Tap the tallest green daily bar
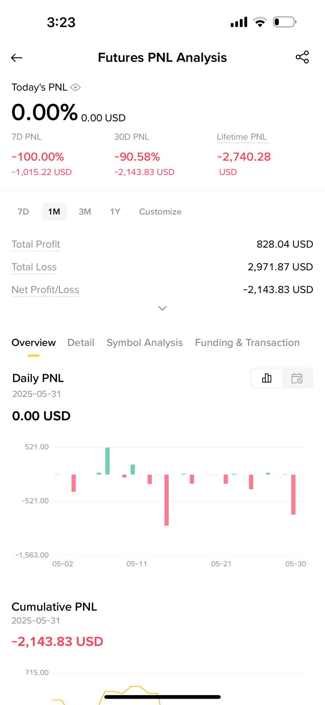The image size is (325, 705). pyautogui.click(x=108, y=461)
